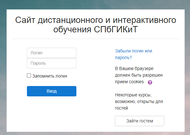Screen dimensions: 190x135
Task: Click the Запомнить логин label text
Action: tap(50, 76)
